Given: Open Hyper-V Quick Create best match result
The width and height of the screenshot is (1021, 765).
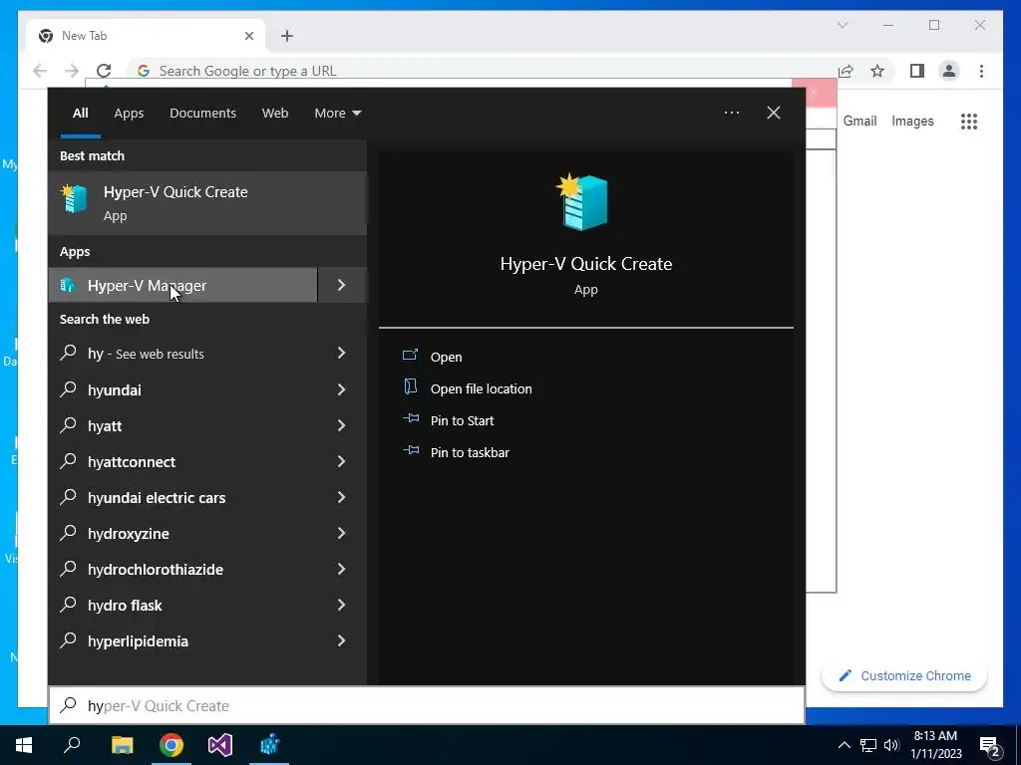Looking at the screenshot, I should (x=207, y=203).
